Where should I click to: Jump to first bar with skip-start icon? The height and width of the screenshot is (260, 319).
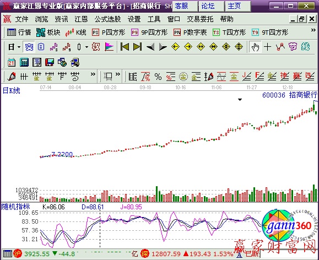click(x=125, y=47)
